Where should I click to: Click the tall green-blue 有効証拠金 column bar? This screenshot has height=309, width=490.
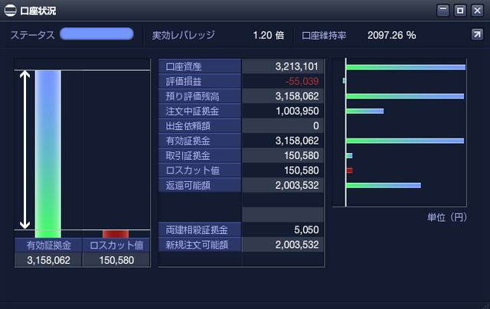point(47,154)
